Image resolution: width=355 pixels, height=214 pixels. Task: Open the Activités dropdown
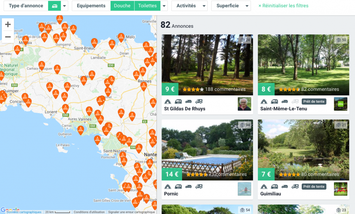(190, 6)
